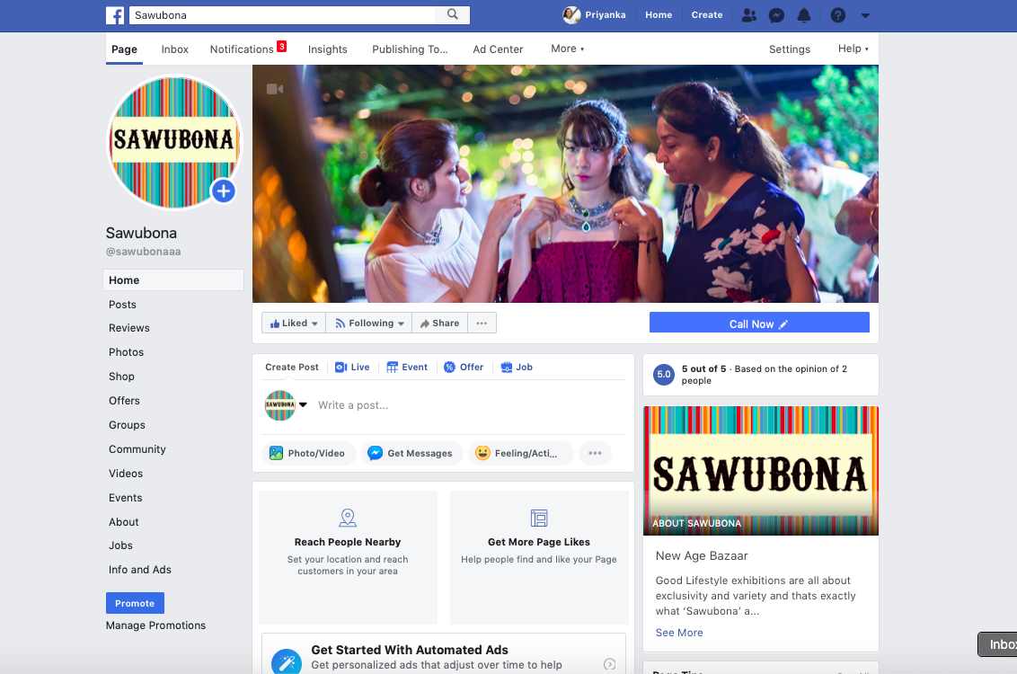This screenshot has height=674, width=1017.
Task: Expand the More menu in page tabs
Action: (567, 49)
